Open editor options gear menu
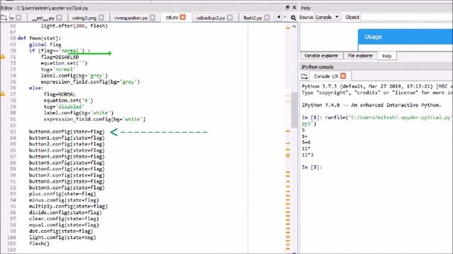453x254 pixels. coord(293,18)
